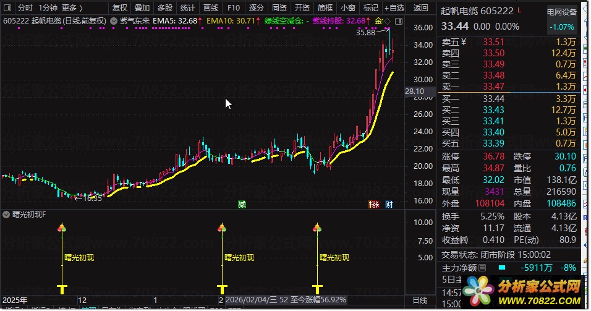Click the 叠加 toolbar button
Screen dimensions: 591x311
point(142,7)
